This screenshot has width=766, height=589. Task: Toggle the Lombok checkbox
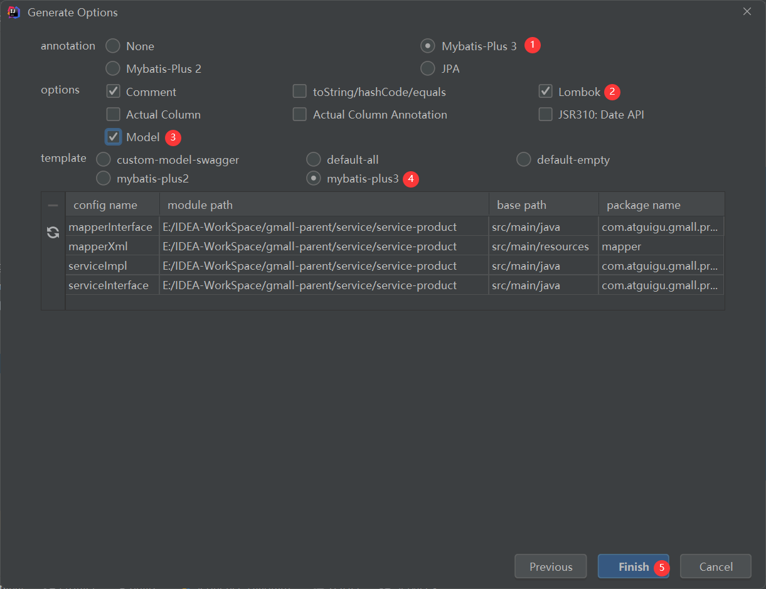pos(545,92)
